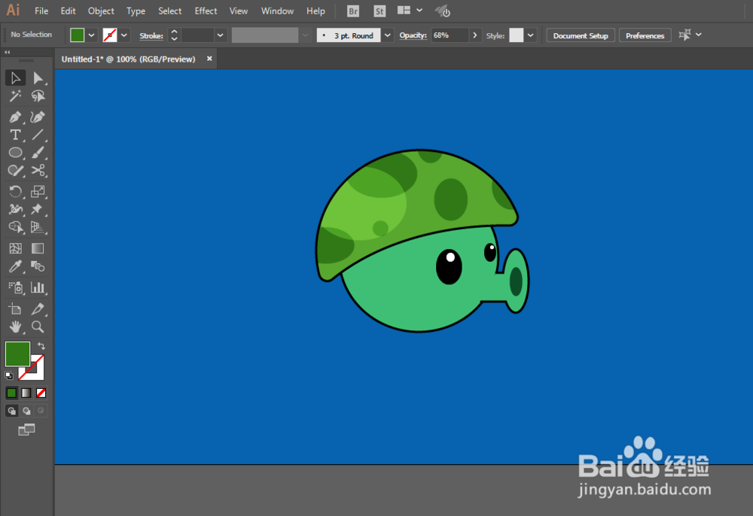Pick the Line Segment tool
Image resolution: width=753 pixels, height=516 pixels.
click(x=38, y=135)
